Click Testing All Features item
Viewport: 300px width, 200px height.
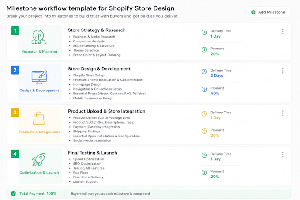89,168
